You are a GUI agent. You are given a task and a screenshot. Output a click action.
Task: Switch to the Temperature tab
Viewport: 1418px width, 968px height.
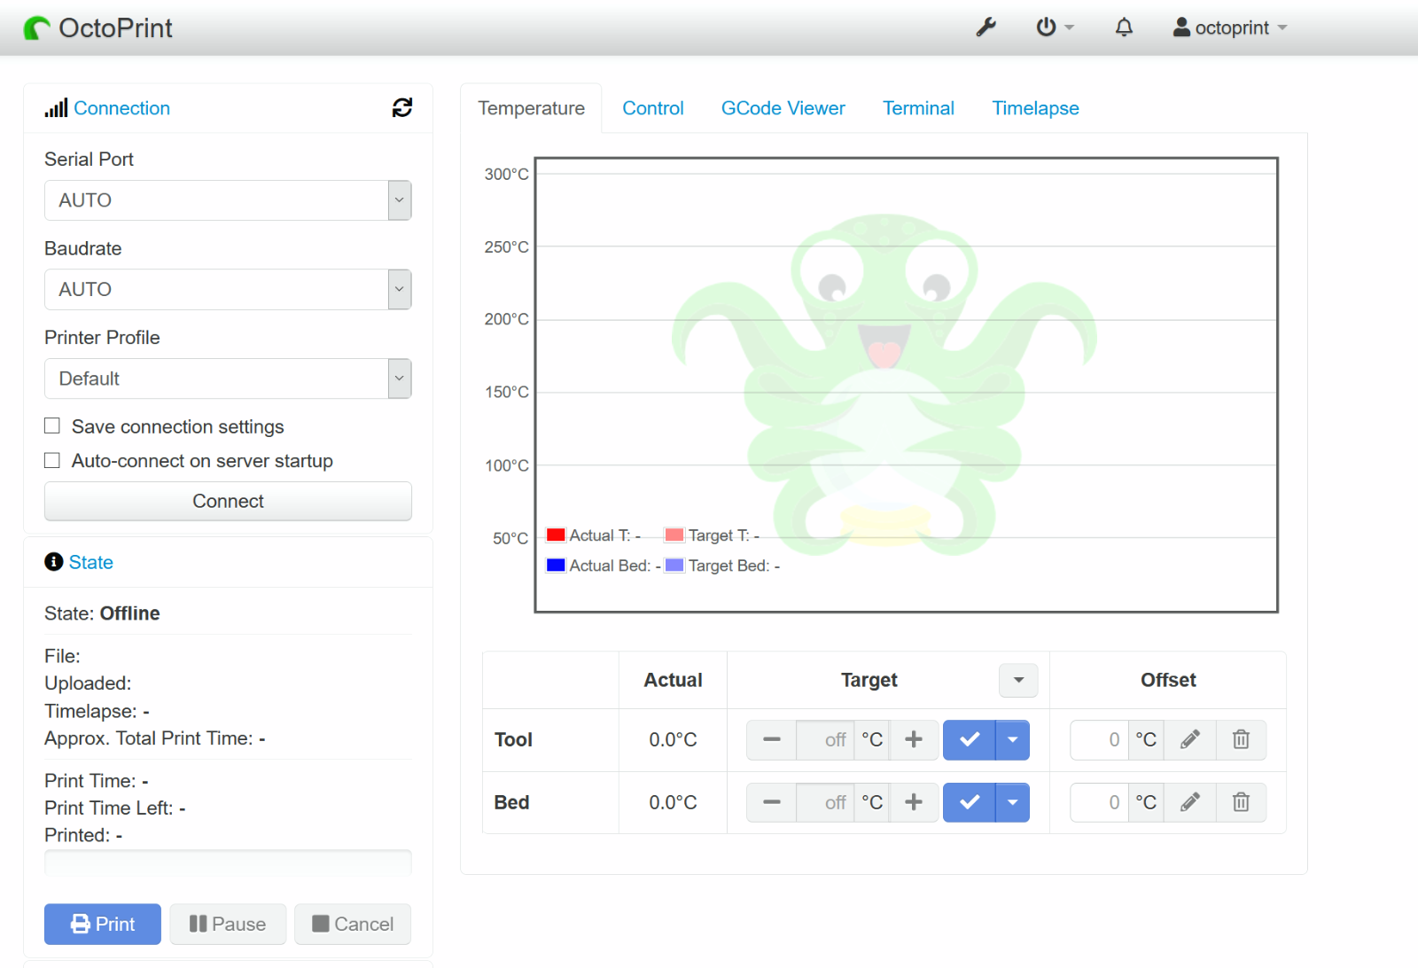click(531, 108)
